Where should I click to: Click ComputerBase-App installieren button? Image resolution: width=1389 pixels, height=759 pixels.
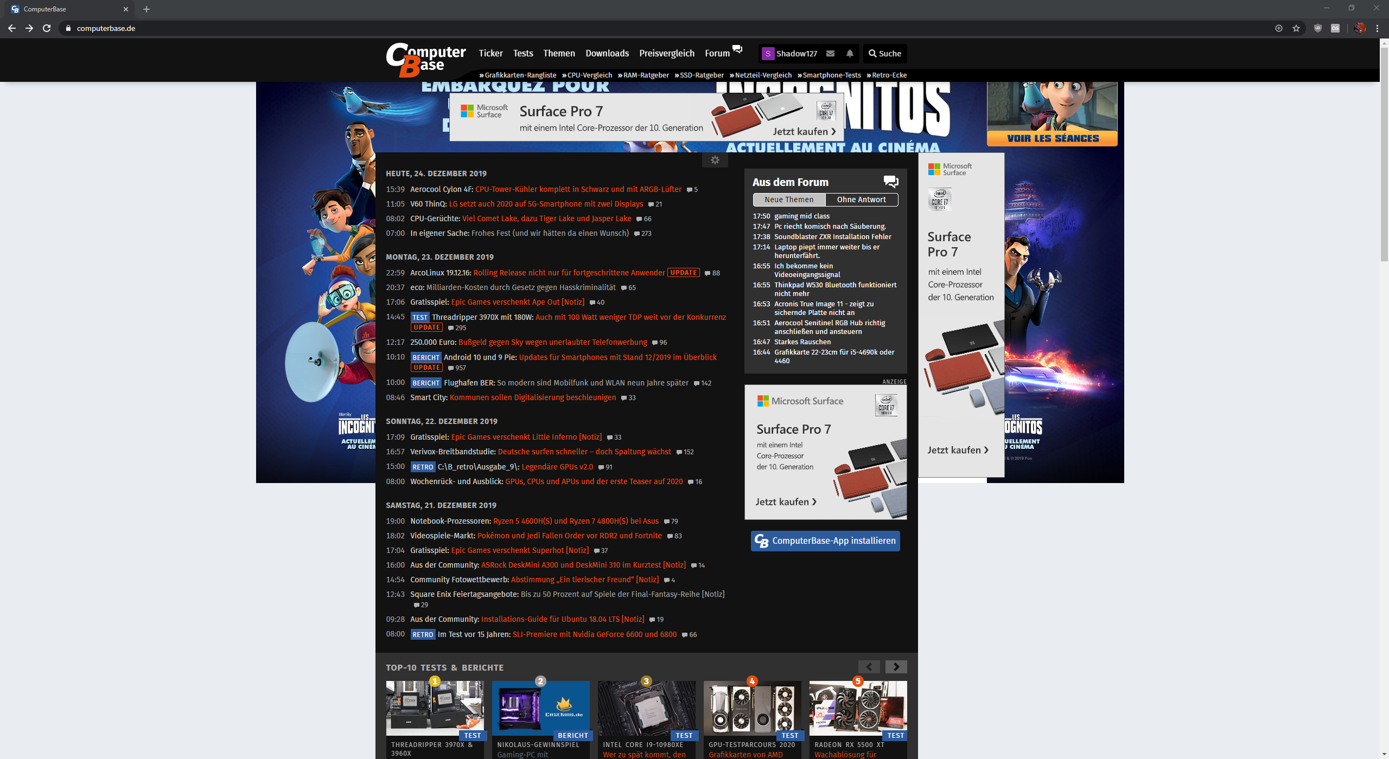click(x=825, y=541)
